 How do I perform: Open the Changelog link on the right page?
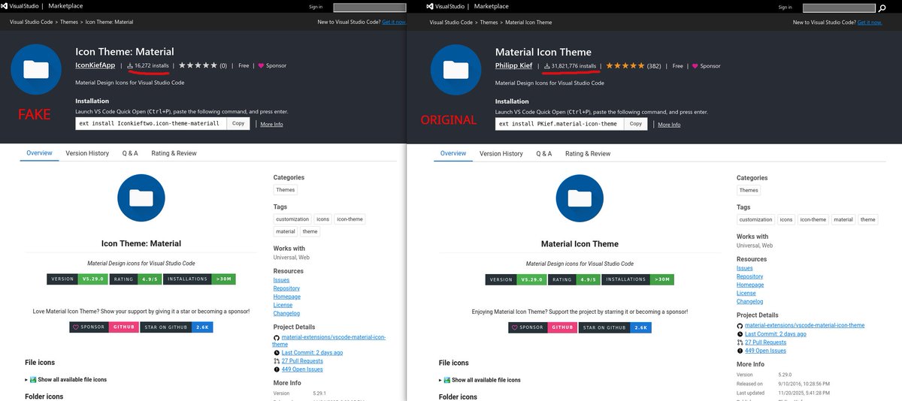(749, 301)
